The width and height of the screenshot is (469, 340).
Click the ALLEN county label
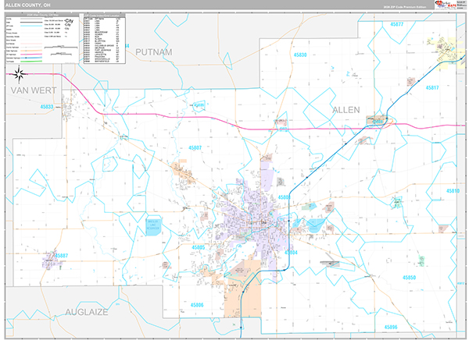tap(346, 110)
